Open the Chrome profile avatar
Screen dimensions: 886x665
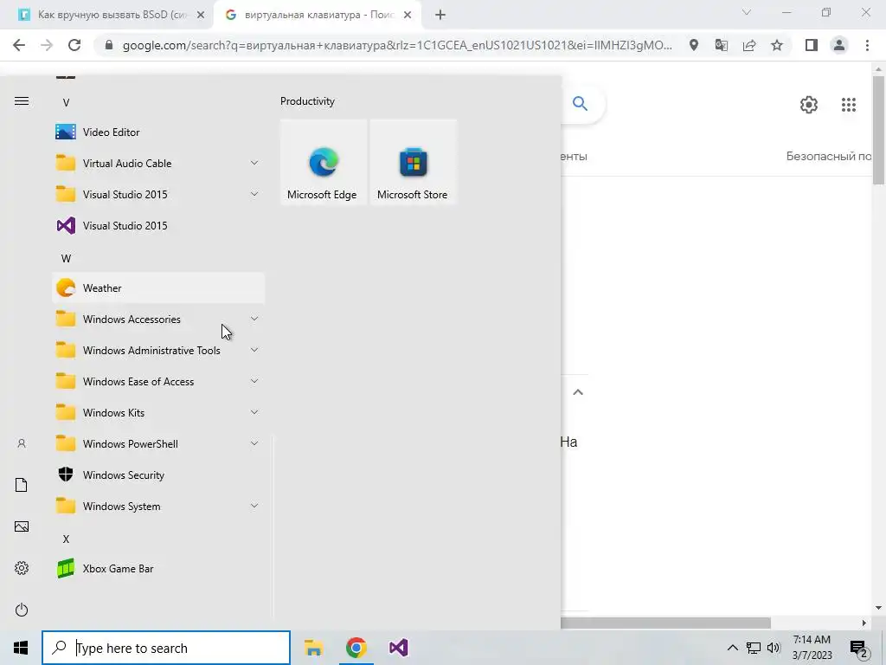pyautogui.click(x=839, y=45)
